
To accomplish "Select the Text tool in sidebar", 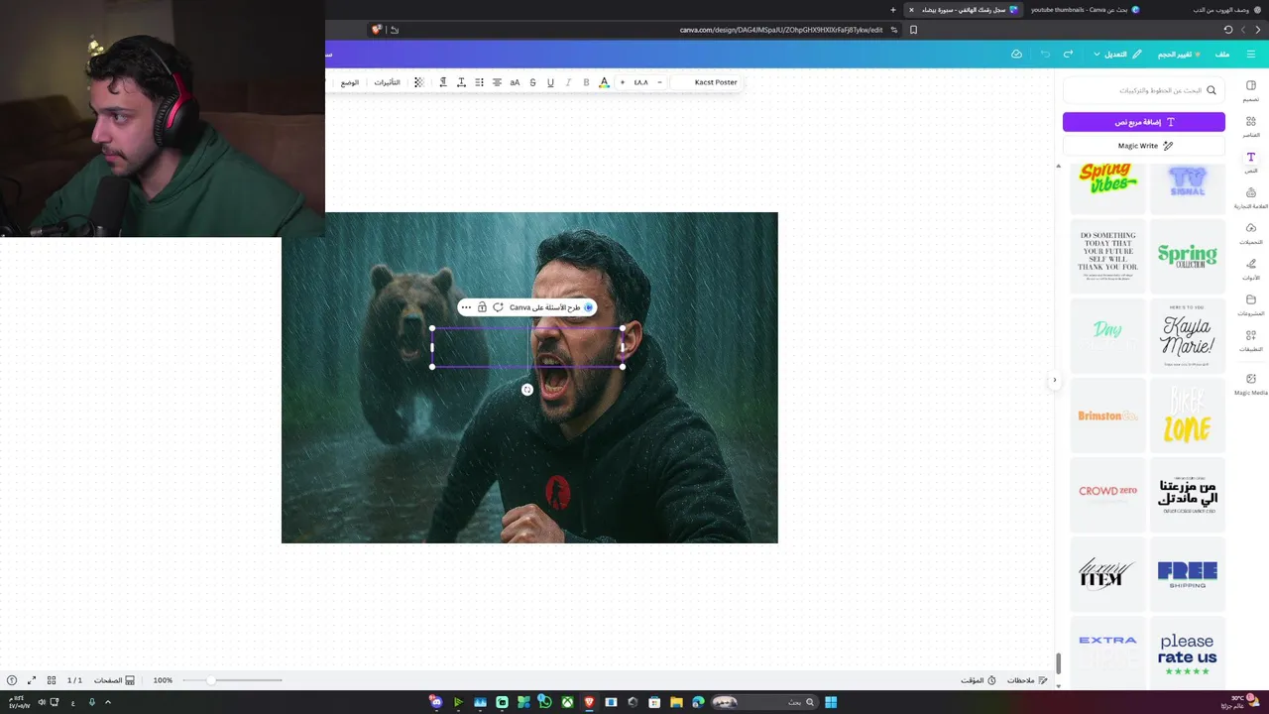I will click(1251, 162).
